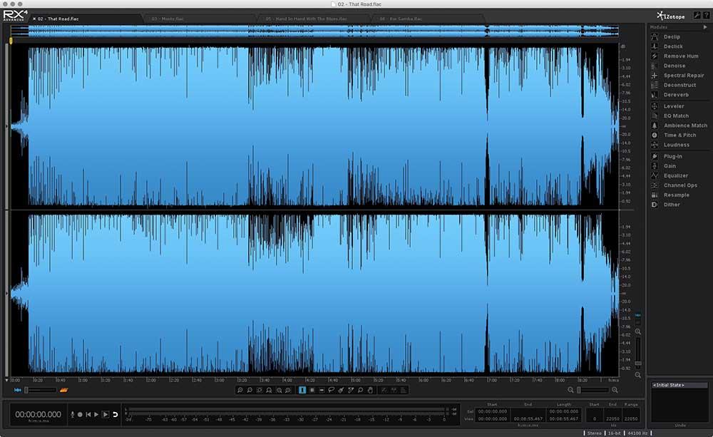713x437 pixels.
Task: Select the Zoom tool beside the hand
Action: pyautogui.click(x=361, y=390)
